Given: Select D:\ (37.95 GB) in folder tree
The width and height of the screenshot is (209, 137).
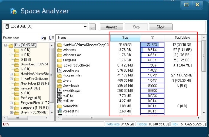Looking at the screenshot, I should click(25, 45).
